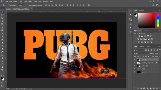Toggle lock all layer lock icon

pos(148,56)
